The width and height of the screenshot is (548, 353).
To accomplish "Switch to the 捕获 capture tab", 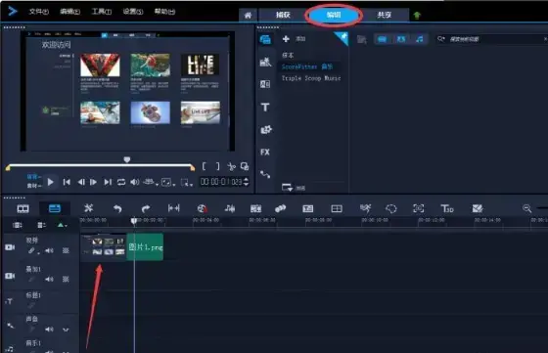I will coord(283,15).
